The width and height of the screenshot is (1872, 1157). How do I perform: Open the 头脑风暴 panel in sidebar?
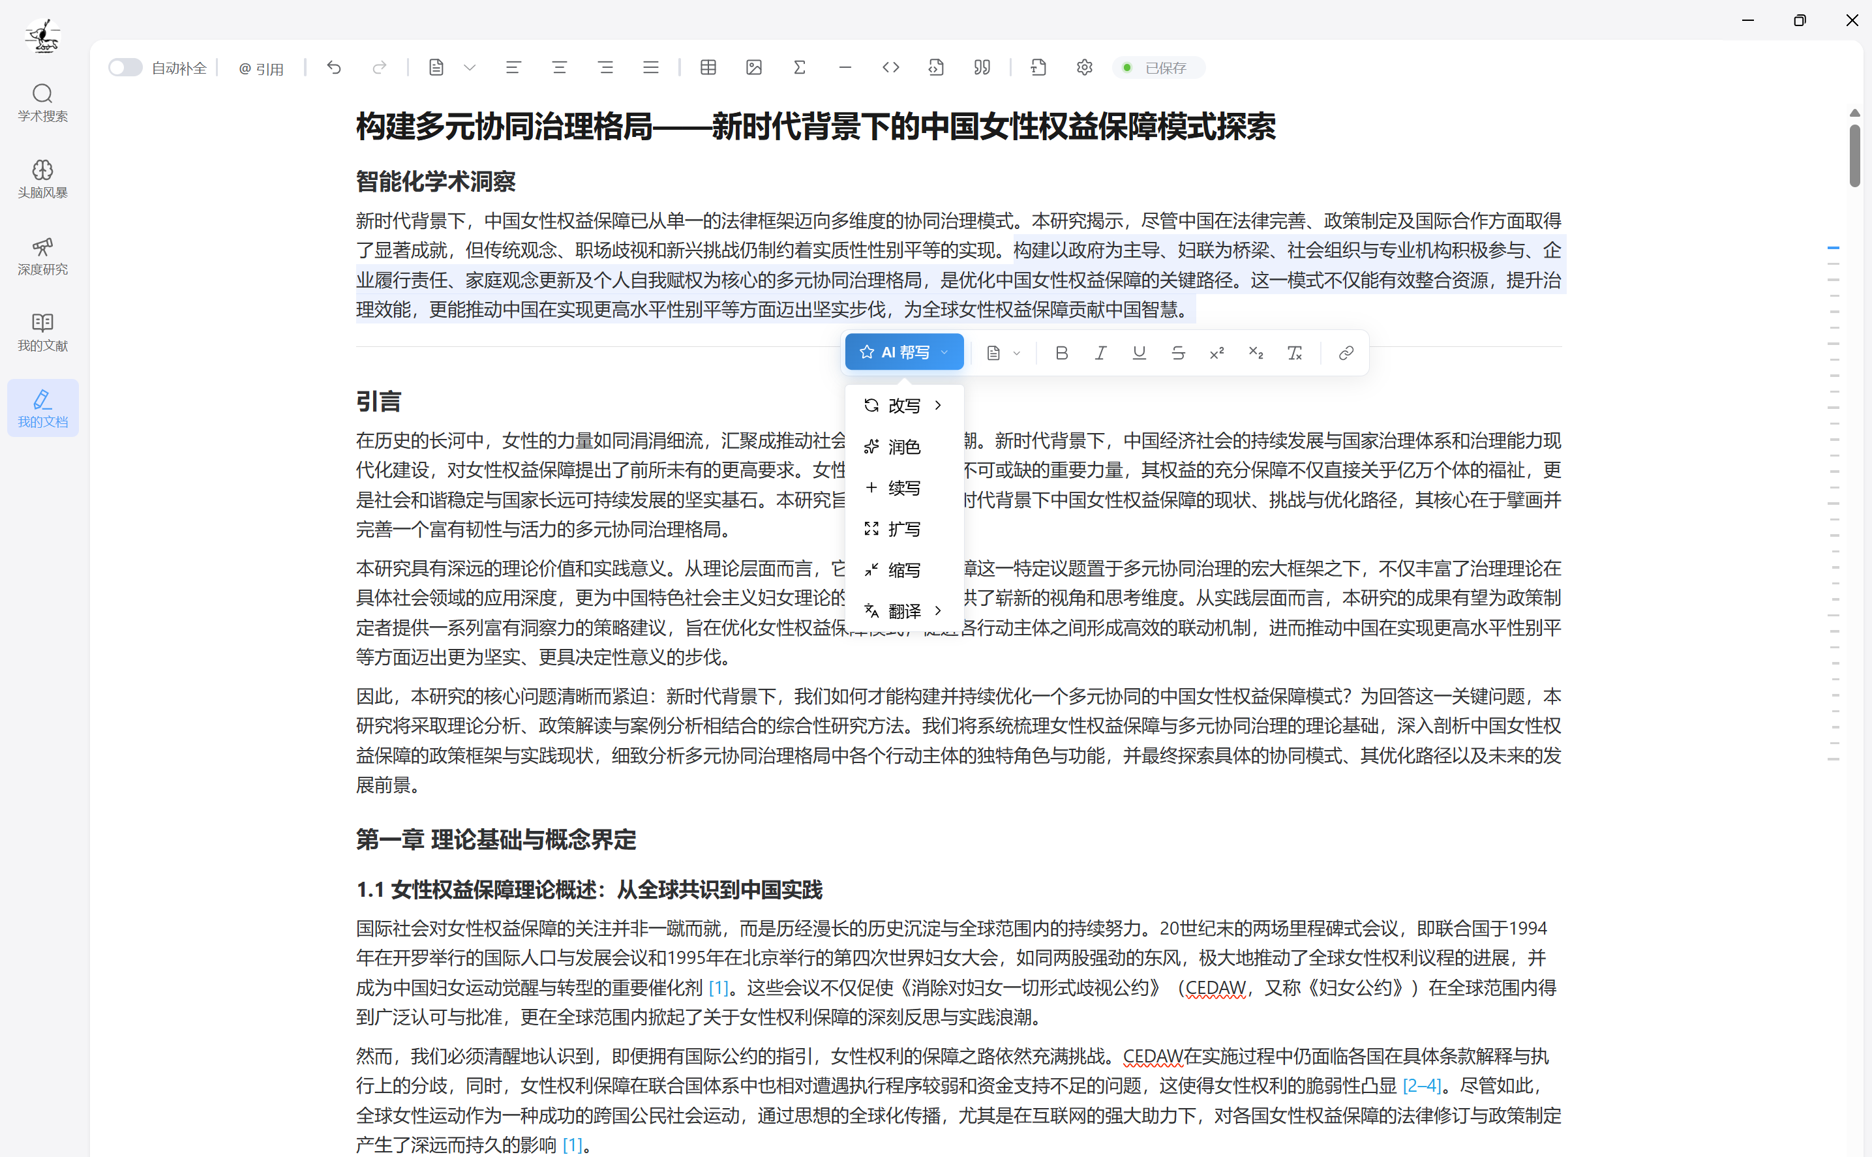(42, 178)
